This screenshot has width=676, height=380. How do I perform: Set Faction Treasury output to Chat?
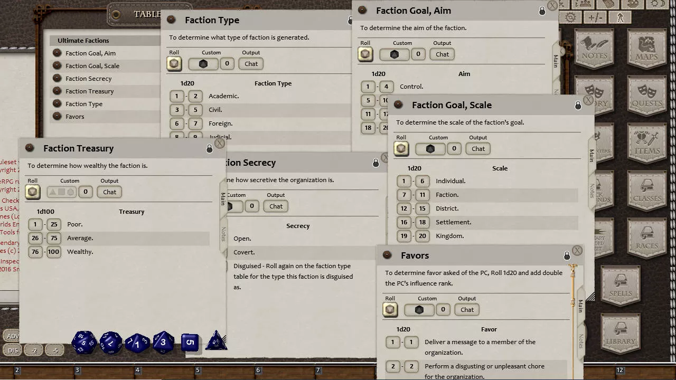pos(110,192)
